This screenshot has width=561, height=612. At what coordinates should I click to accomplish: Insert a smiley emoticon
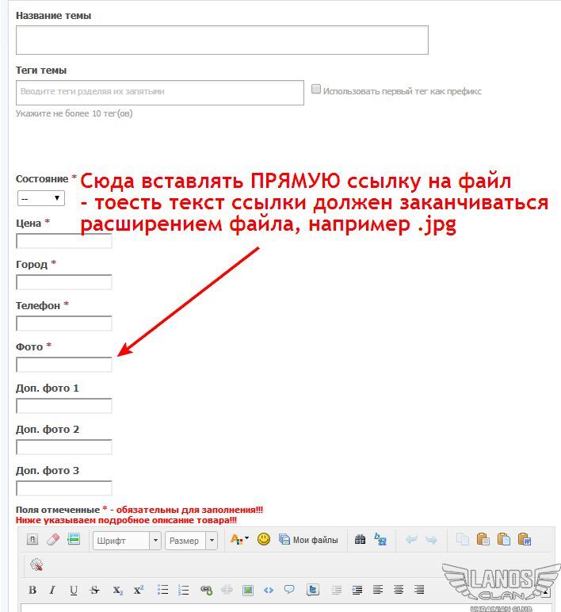point(264,539)
